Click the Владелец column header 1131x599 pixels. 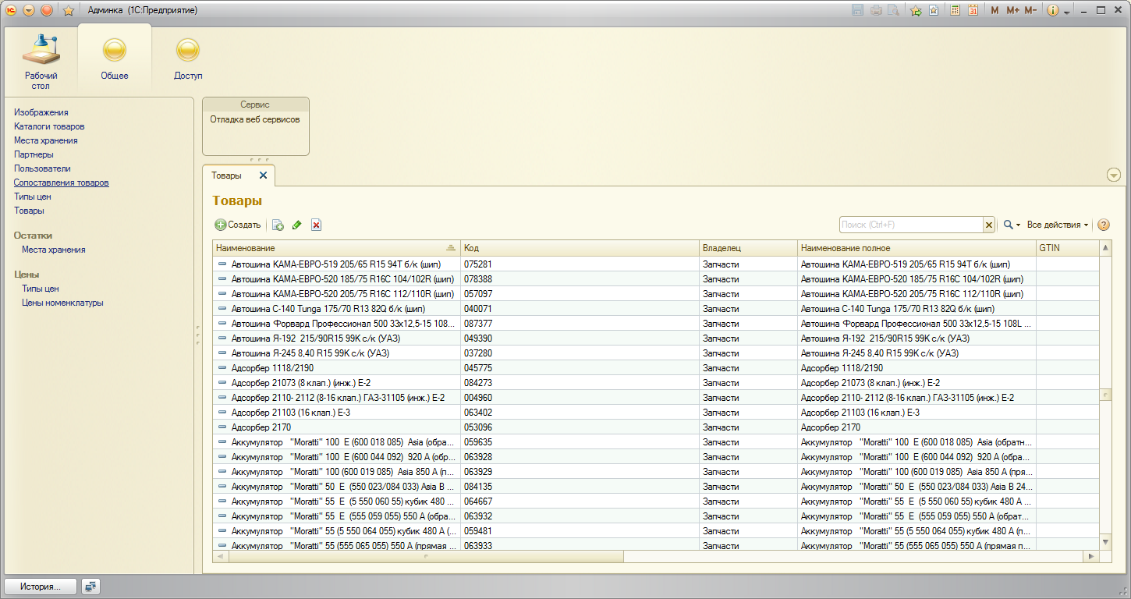tap(748, 248)
